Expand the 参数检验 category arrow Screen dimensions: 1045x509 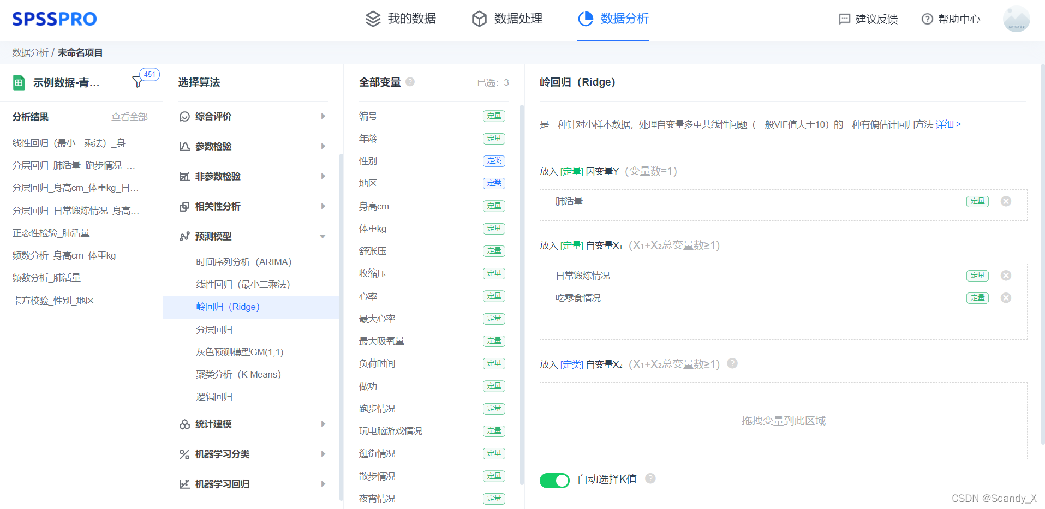point(323,146)
